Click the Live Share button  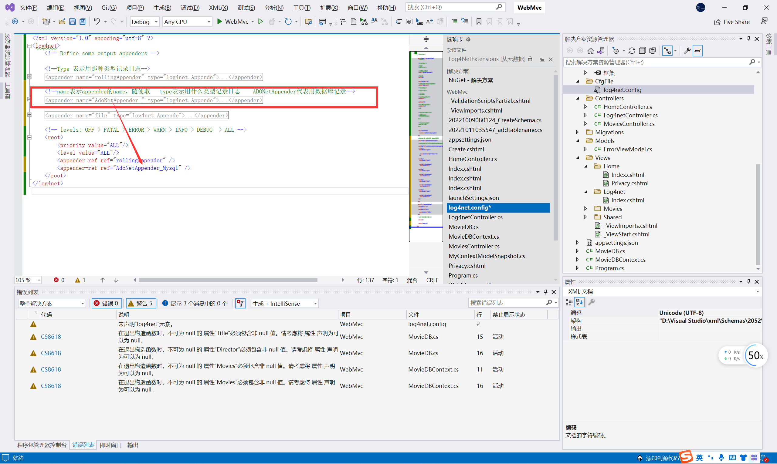pos(732,22)
